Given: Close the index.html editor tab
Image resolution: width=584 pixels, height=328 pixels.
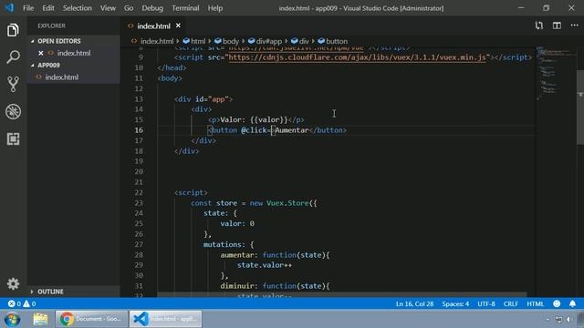Looking at the screenshot, I should [178, 26].
